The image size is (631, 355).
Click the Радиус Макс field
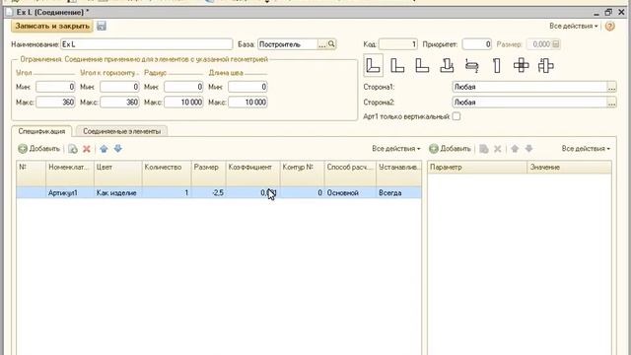pos(183,103)
